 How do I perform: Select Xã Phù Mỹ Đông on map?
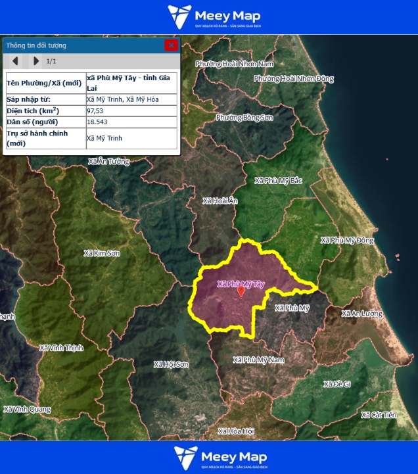(346, 241)
